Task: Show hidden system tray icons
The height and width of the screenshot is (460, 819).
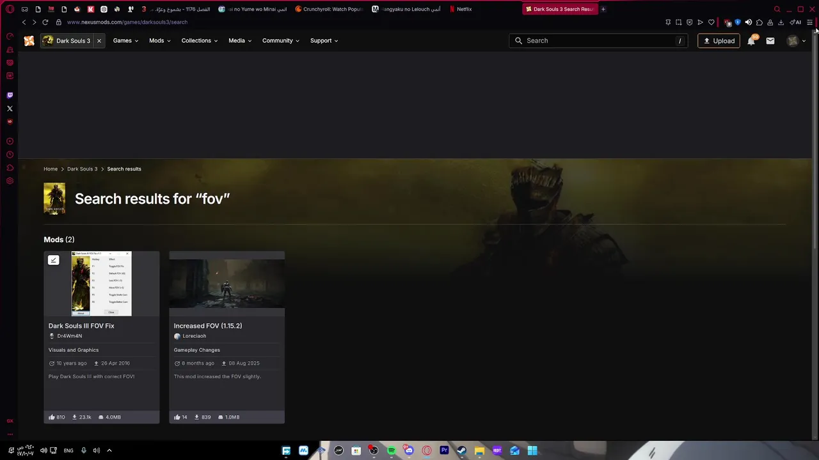Action: 109,450
